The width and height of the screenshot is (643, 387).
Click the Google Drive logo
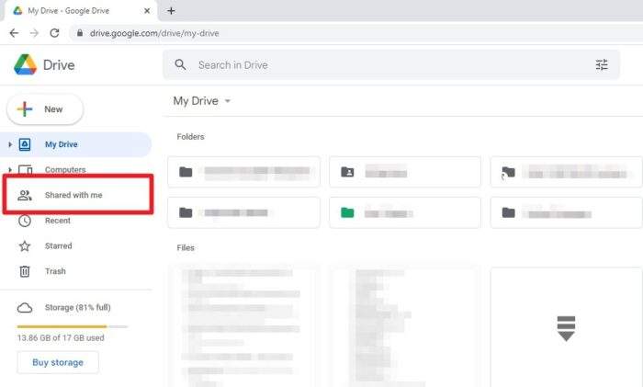click(26, 65)
